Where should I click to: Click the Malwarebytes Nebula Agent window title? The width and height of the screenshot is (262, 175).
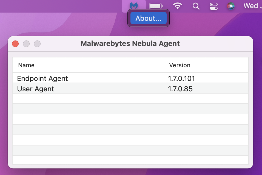tap(130, 43)
